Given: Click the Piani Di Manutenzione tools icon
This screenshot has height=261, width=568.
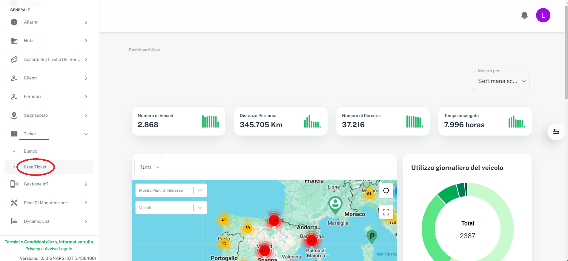Looking at the screenshot, I should [x=14, y=203].
